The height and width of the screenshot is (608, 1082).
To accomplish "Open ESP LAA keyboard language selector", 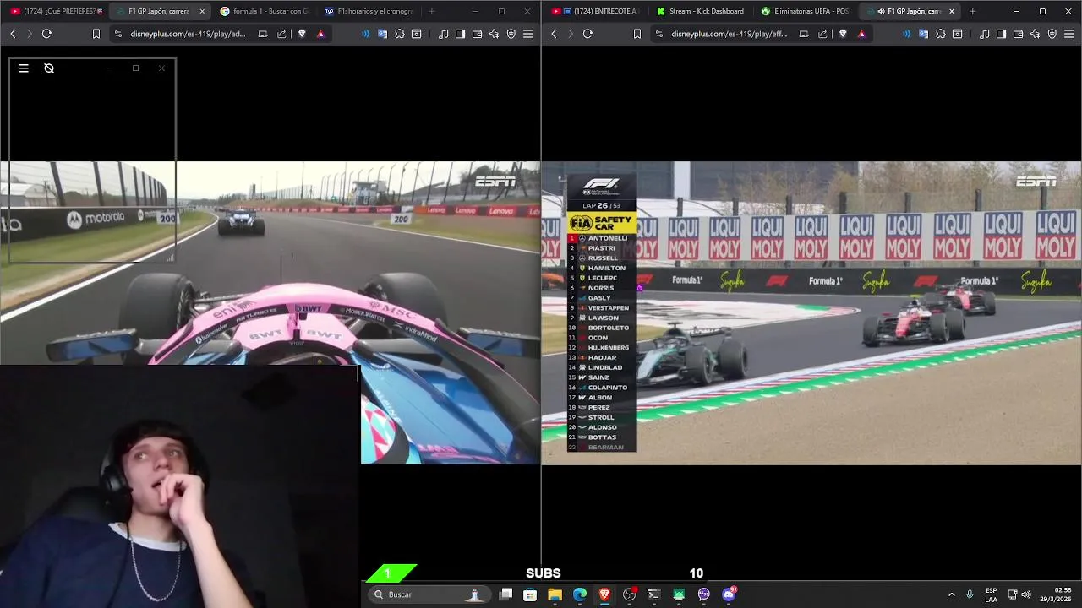I will point(991,594).
